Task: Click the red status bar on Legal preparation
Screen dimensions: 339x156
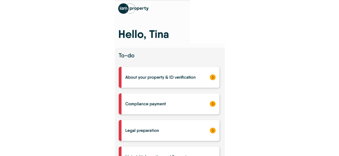Action: tap(120, 131)
